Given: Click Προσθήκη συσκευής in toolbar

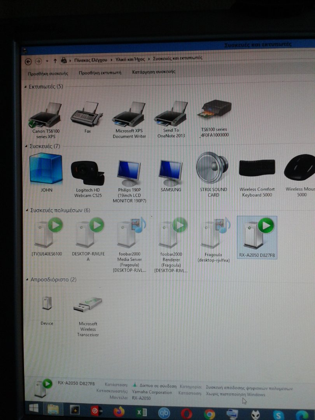Looking at the screenshot, I should 48,73.
